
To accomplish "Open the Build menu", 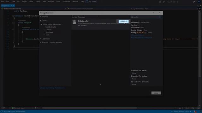I will click(x=31, y=2).
